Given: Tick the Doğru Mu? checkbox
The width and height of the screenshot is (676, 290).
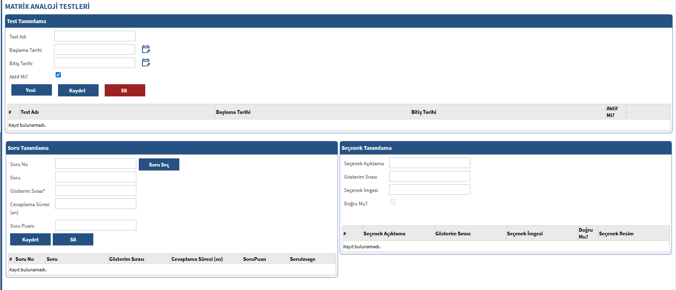Looking at the screenshot, I should click(x=393, y=202).
